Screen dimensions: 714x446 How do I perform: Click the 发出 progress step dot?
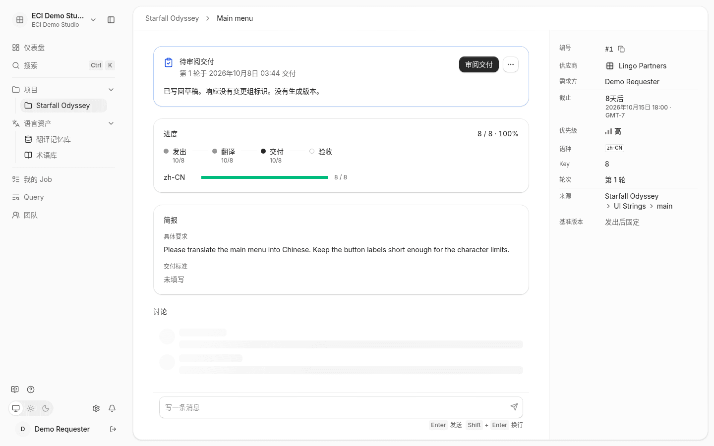coord(166,151)
